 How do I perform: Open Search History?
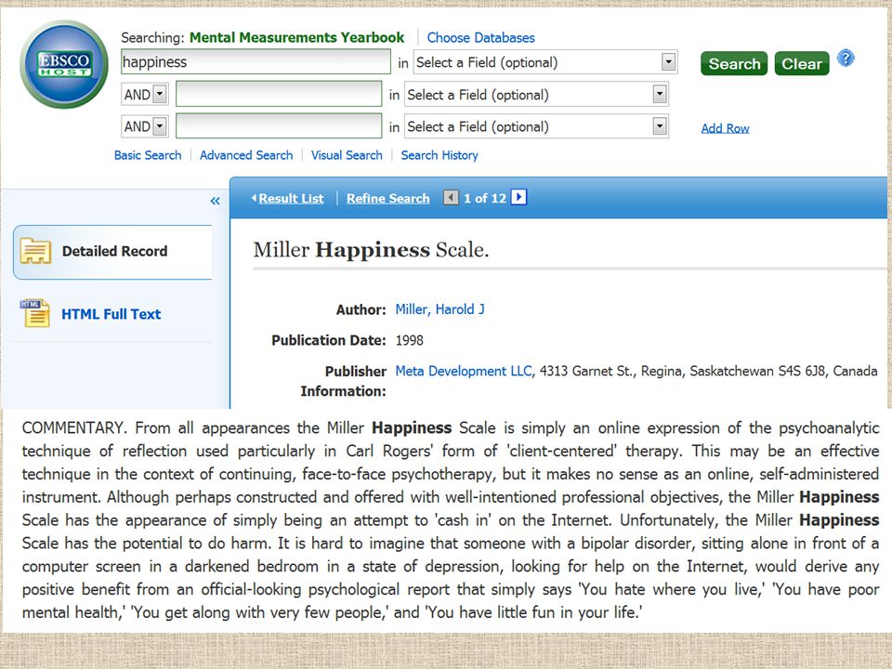pyautogui.click(x=439, y=155)
